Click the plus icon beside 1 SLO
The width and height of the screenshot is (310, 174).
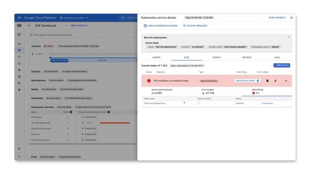tap(82, 123)
